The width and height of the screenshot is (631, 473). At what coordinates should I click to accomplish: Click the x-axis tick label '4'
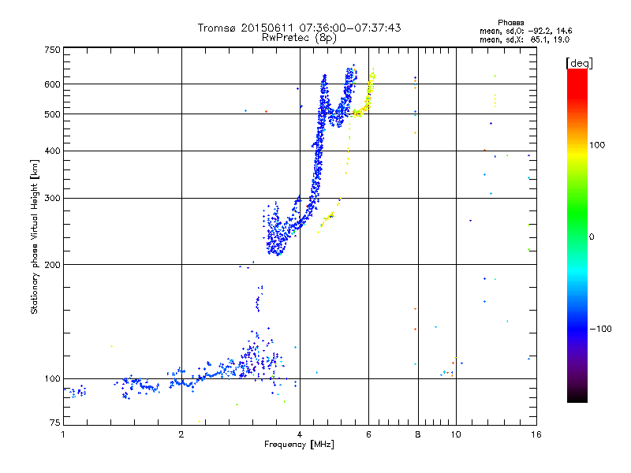point(300,434)
